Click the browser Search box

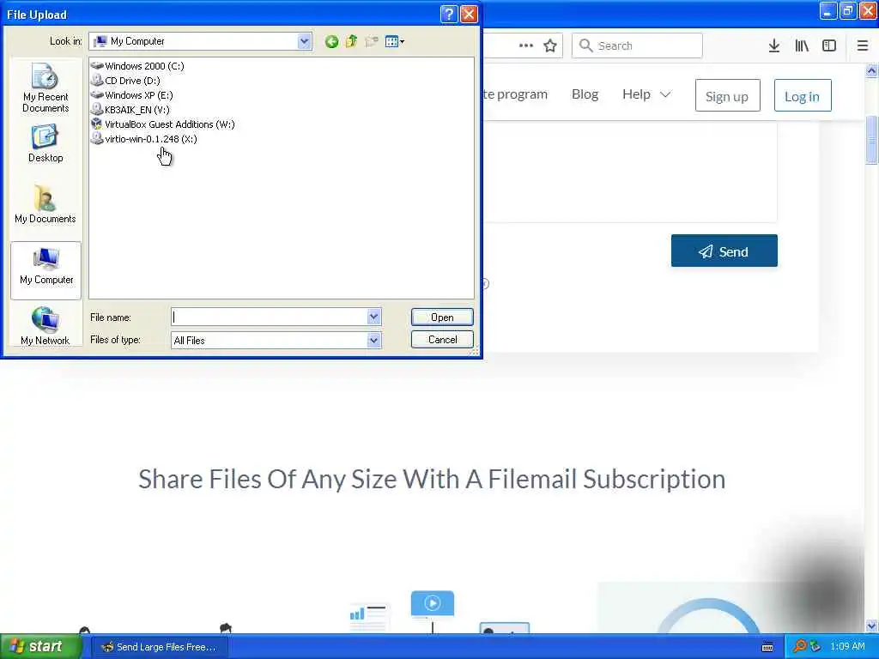[x=637, y=45]
